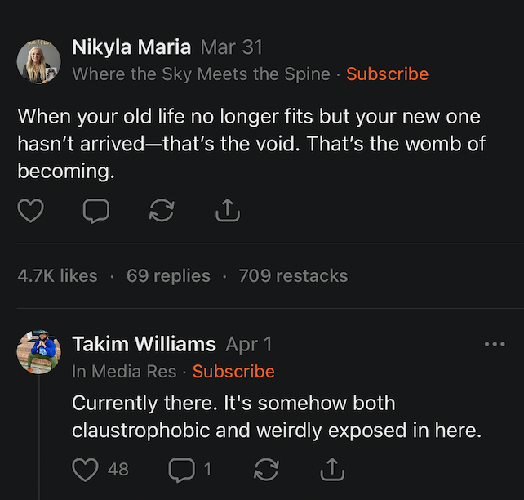The height and width of the screenshot is (500, 524).
Task: Open three-dot menu on Takim Williams' reply
Action: click(495, 344)
